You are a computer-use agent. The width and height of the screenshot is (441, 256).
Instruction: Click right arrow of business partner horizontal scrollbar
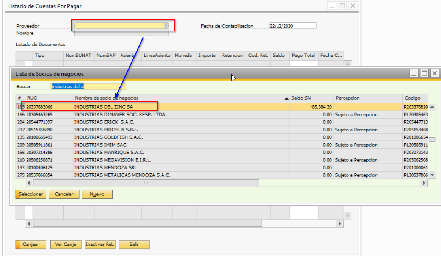click(x=424, y=183)
